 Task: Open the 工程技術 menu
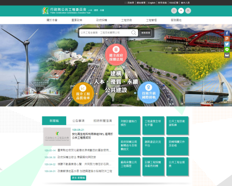[x=127, y=20]
